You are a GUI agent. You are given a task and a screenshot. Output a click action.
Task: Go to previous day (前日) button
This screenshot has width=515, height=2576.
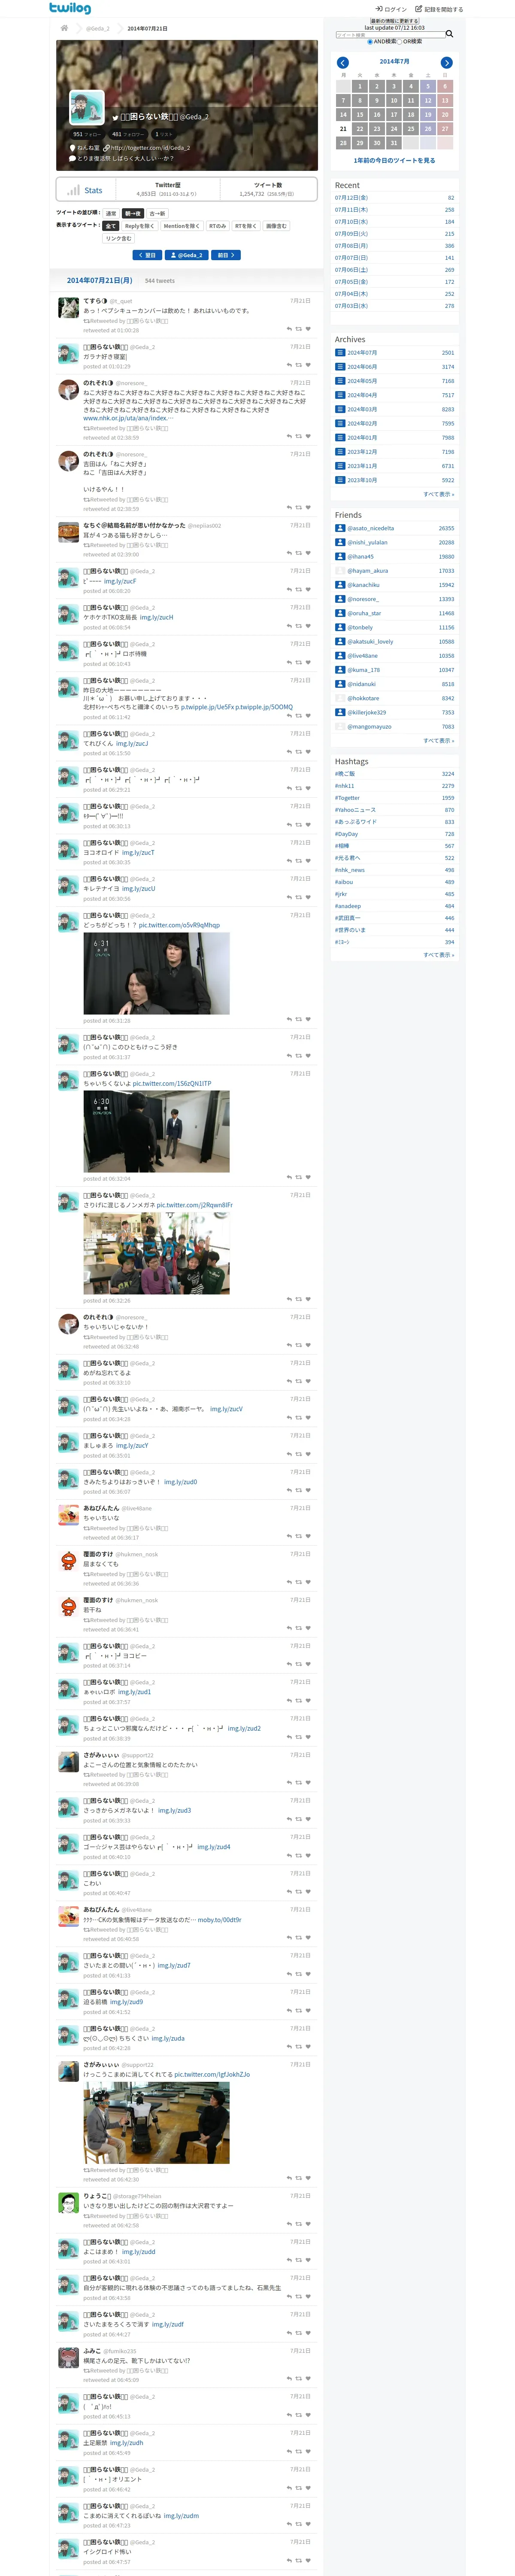(226, 255)
